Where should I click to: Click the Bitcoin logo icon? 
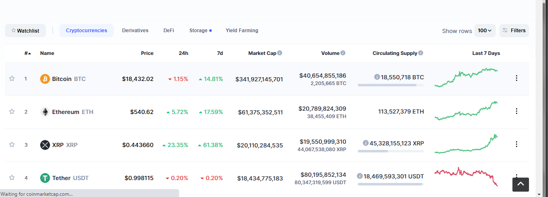tap(45, 79)
